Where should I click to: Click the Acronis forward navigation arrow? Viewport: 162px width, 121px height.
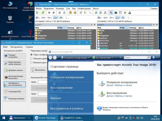point(55,58)
